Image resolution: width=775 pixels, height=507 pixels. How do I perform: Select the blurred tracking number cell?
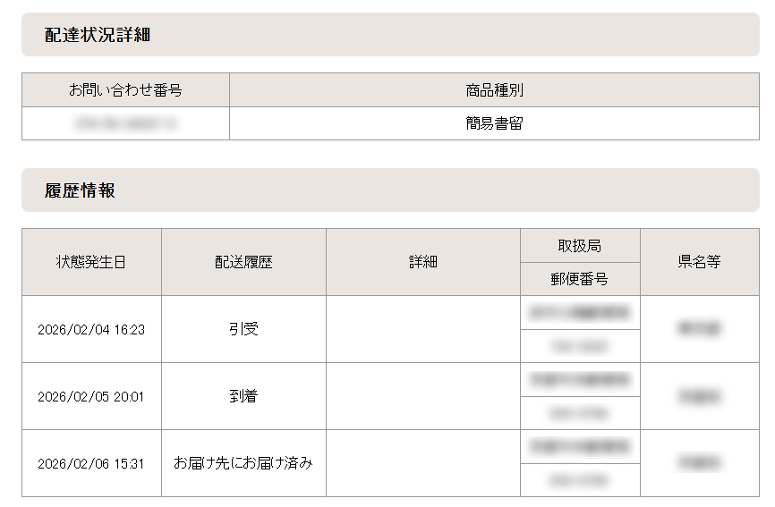tap(125, 124)
